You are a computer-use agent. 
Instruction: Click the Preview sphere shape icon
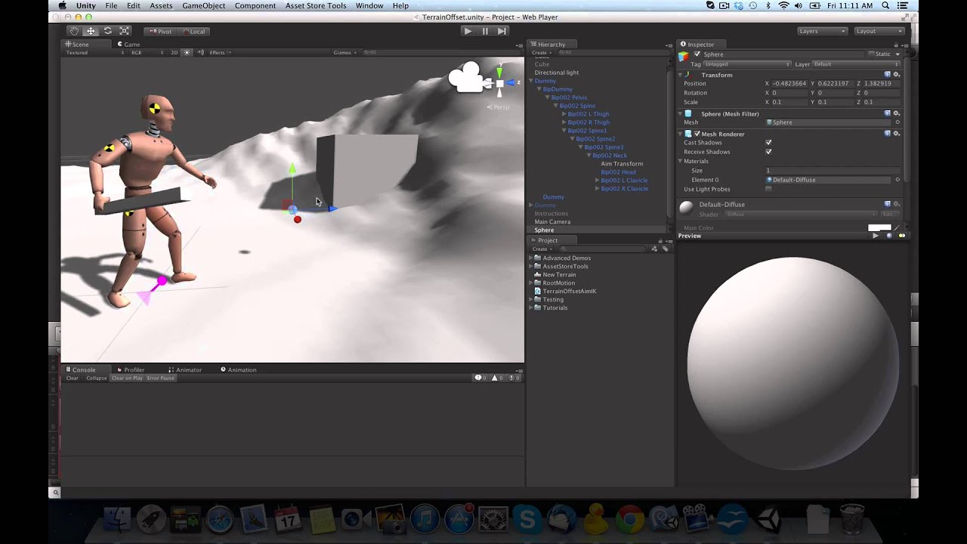click(888, 236)
